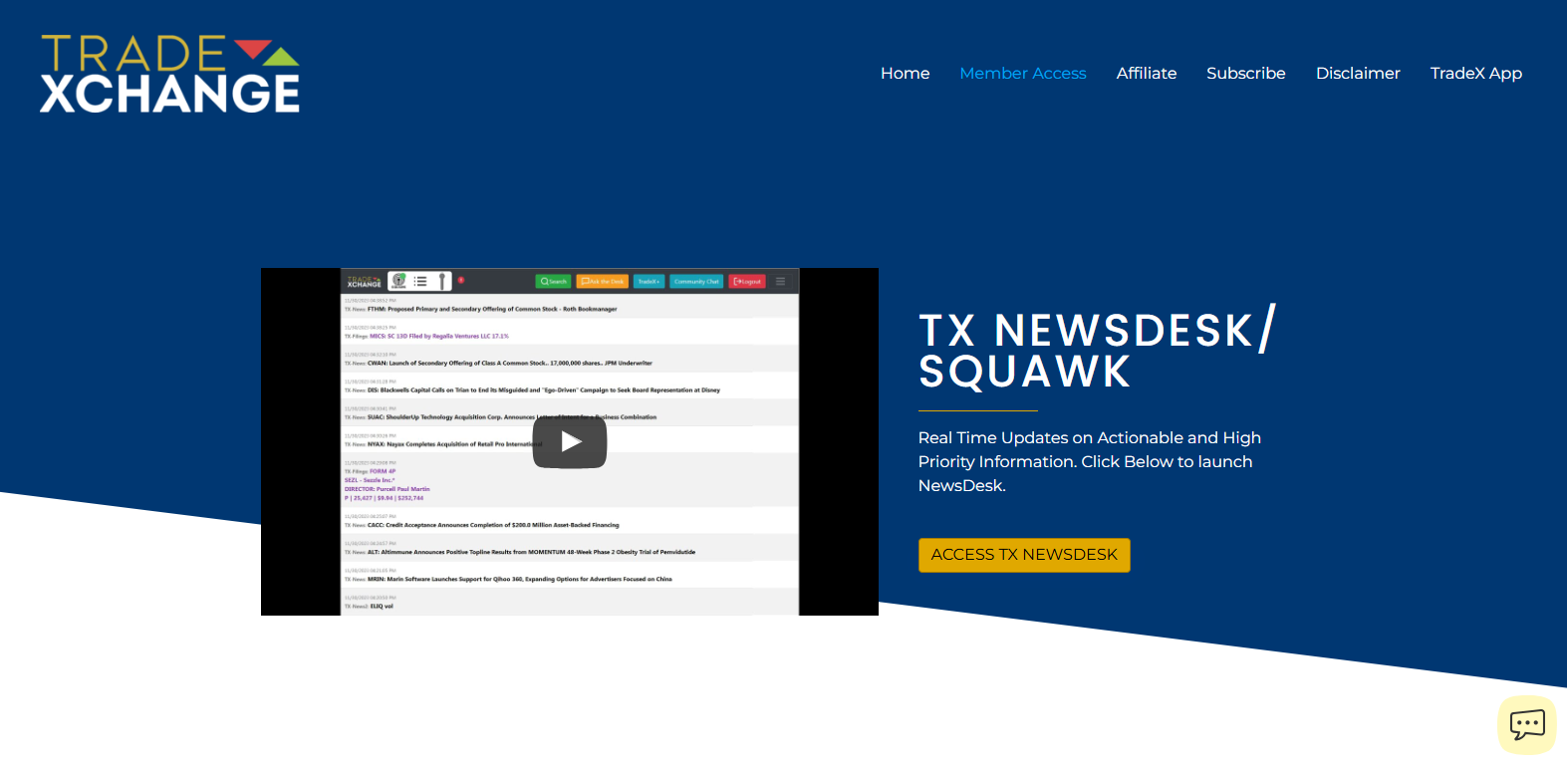This screenshot has height=770, width=1567.
Task: Click the 'Real Time Updates on Actionable' paragraph
Action: 1090,462
